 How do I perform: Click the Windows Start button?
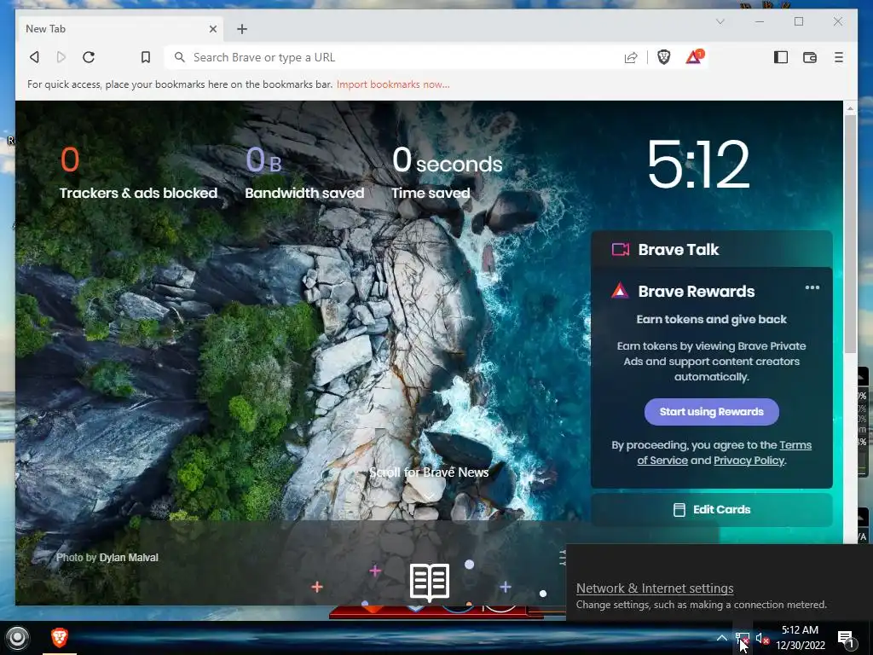coord(17,638)
